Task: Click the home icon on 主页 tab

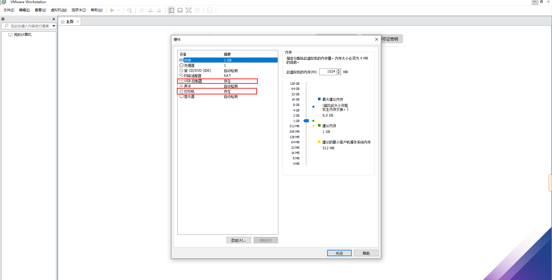Action: 63,22
